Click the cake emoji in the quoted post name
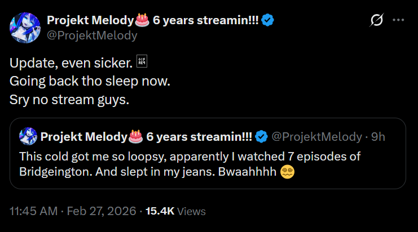 pos(135,136)
